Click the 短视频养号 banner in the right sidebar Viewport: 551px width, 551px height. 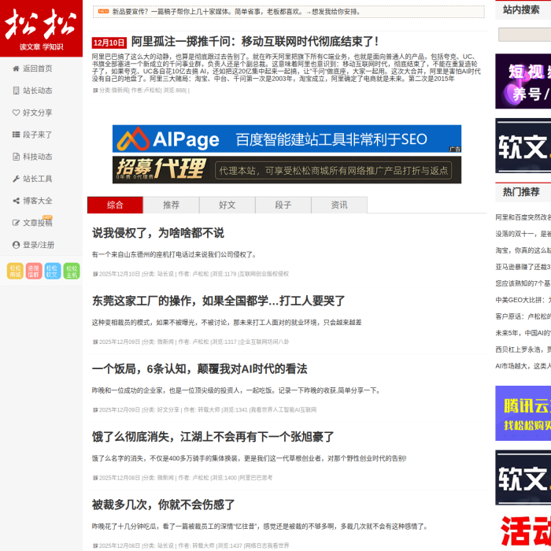tap(523, 81)
